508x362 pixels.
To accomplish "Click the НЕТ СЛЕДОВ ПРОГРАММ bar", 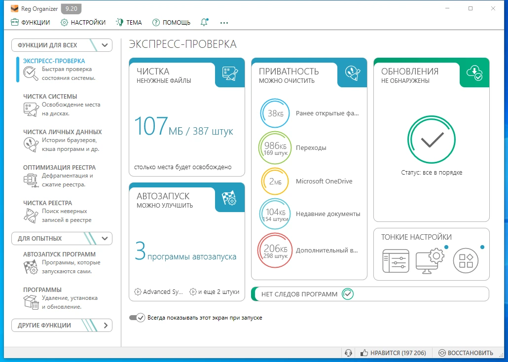I will (370, 294).
